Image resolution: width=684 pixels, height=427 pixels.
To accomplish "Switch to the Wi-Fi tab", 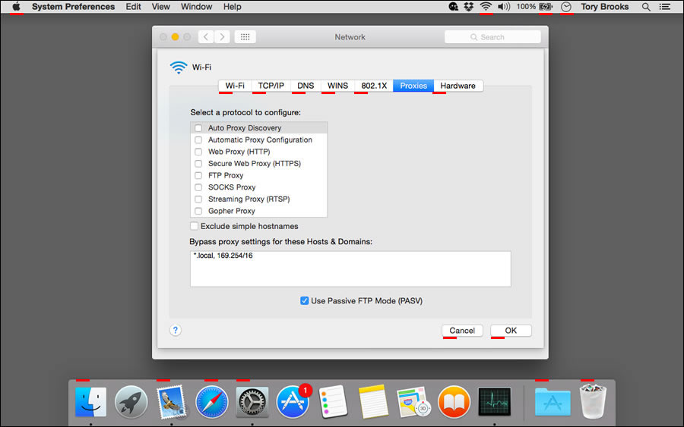I will tap(235, 86).
